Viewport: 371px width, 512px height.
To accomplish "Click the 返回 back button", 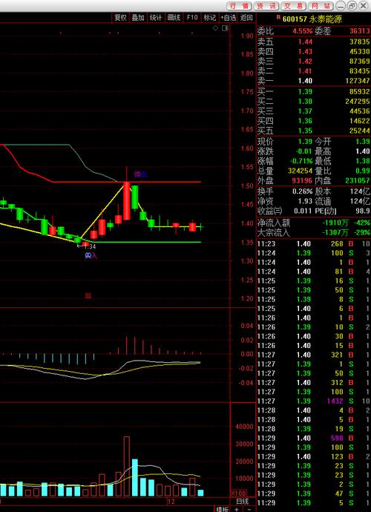I will (x=246, y=18).
